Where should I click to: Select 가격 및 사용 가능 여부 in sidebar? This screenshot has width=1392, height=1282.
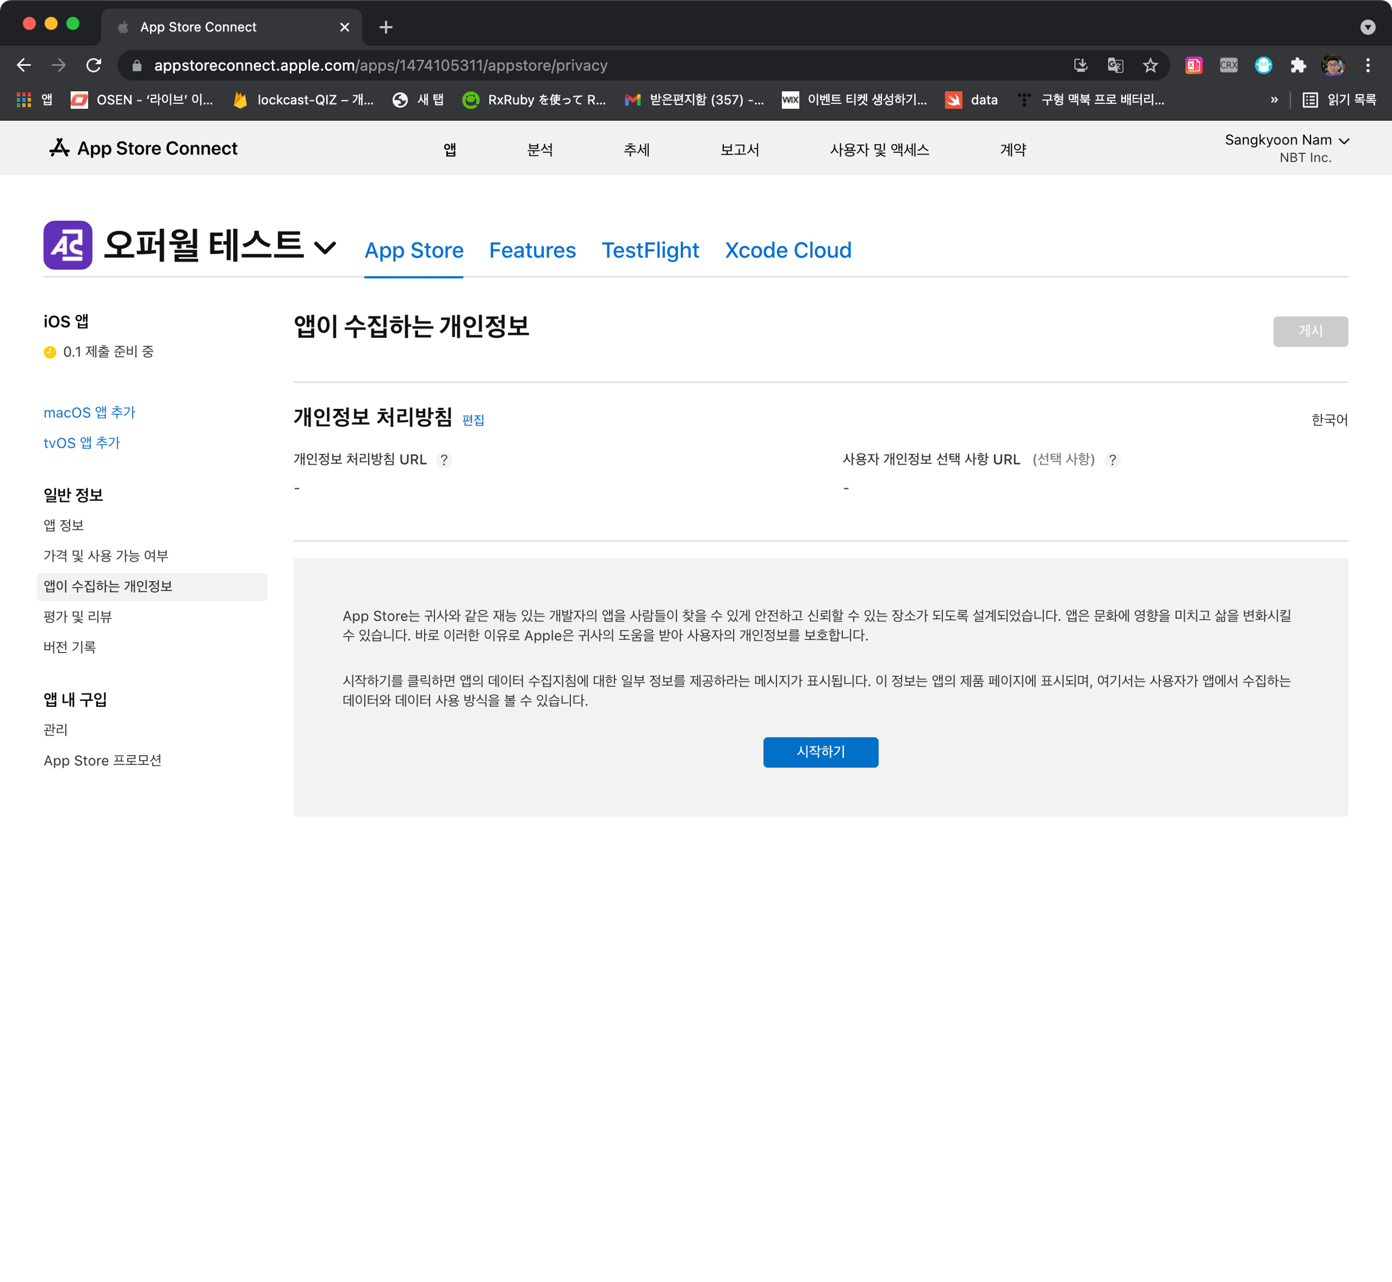click(106, 556)
